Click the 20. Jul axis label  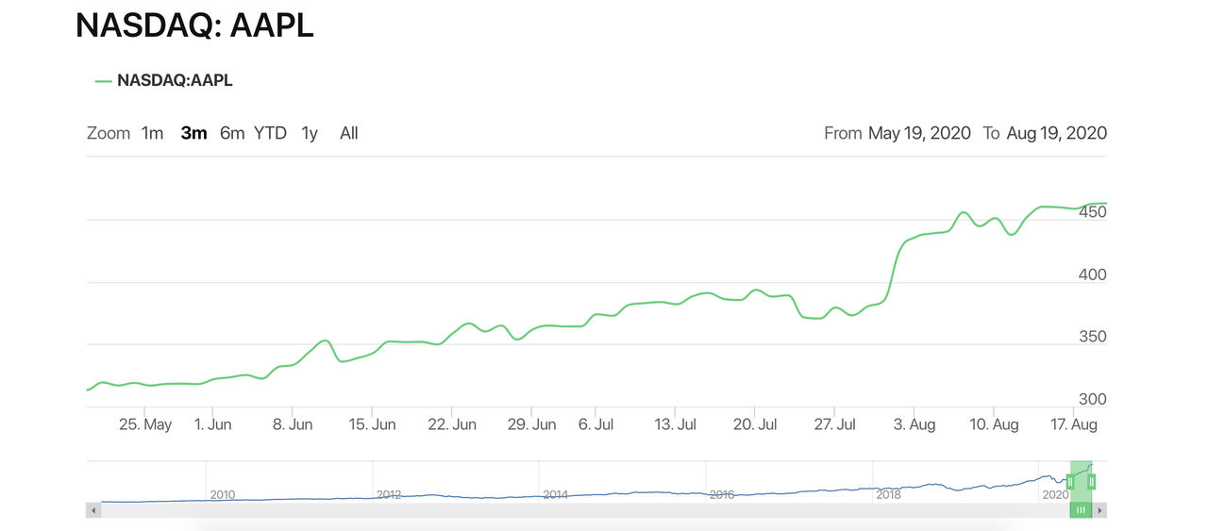(x=755, y=424)
